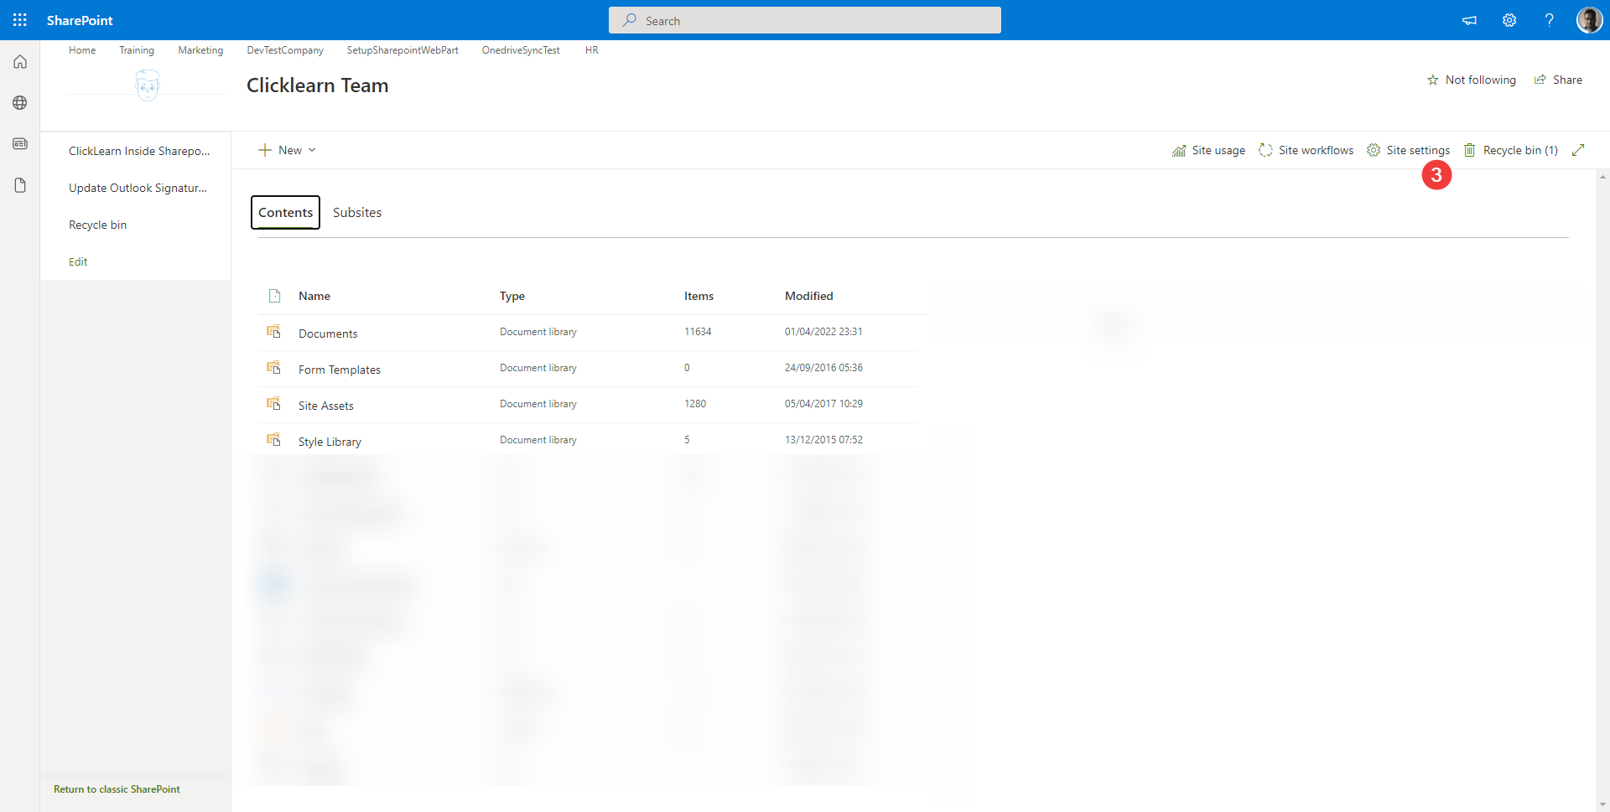
Task: Click the date 13/12/2015 07:52
Action: (823, 440)
